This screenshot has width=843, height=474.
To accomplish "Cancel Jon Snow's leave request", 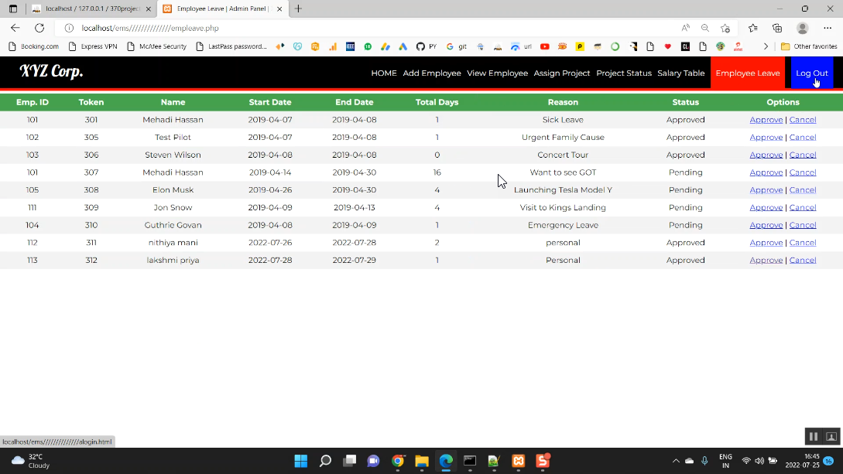I will click(x=803, y=207).
